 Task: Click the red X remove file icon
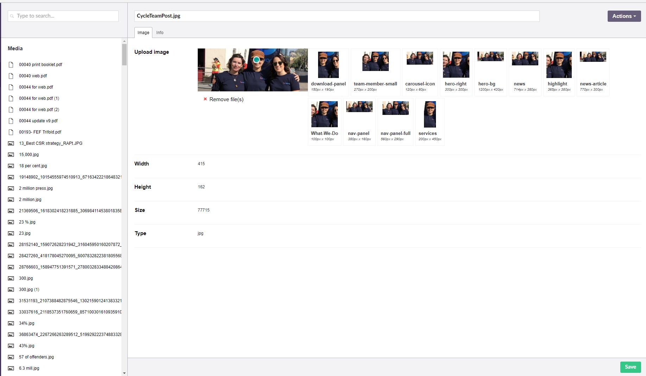205,99
